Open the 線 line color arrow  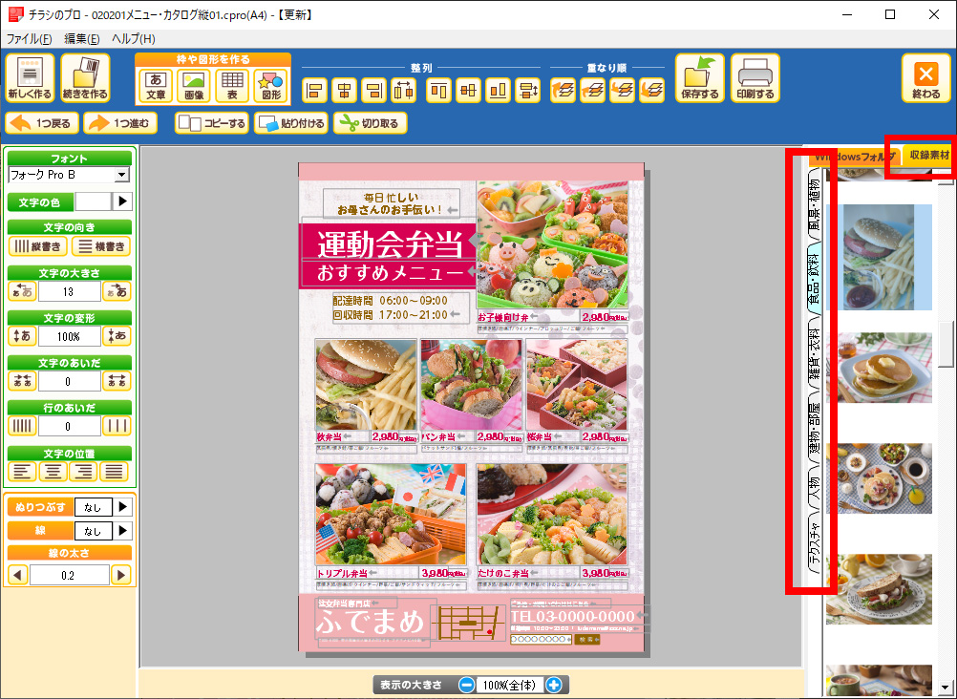coord(122,531)
